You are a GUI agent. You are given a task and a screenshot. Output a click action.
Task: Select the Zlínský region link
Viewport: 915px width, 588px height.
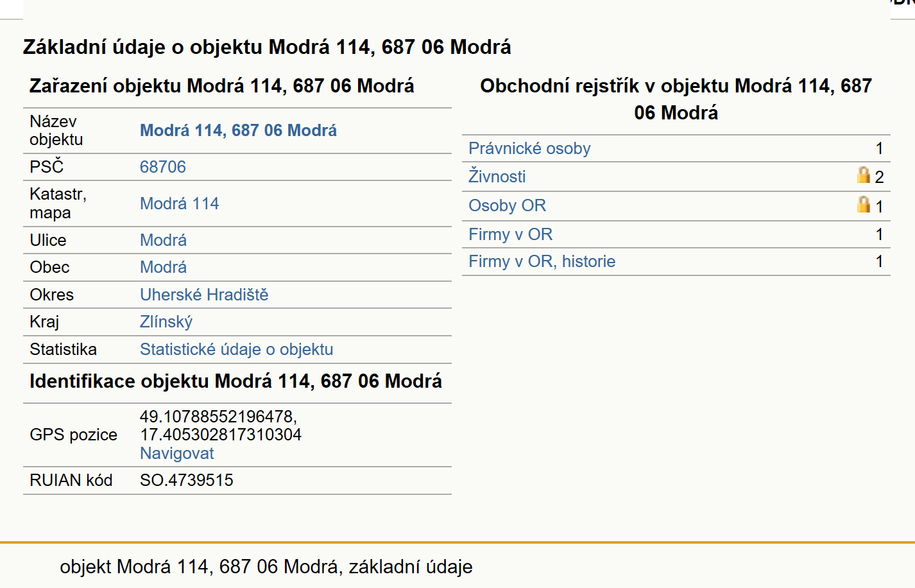[166, 322]
